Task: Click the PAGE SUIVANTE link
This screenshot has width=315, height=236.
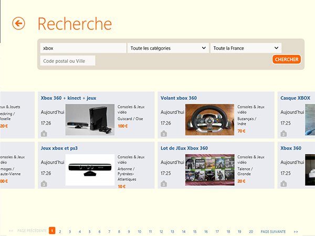Action: pyautogui.click(x=273, y=231)
